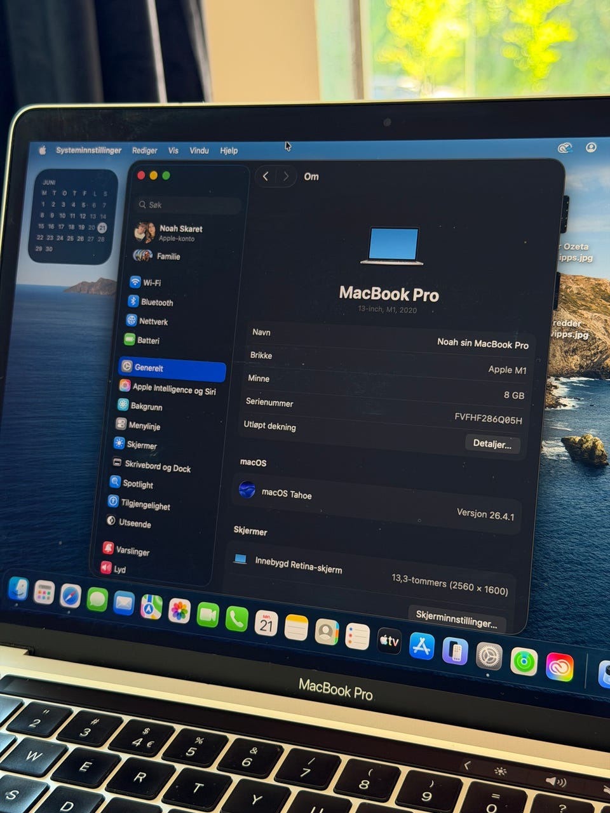Open Tilgjengelighet accessibility settings
Screen dimensions: 610x813
pyautogui.click(x=139, y=504)
